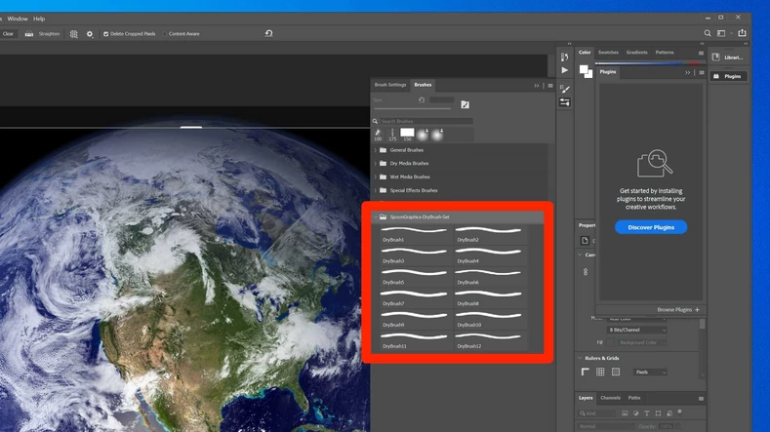This screenshot has width=770, height=432.
Task: Open the Brushes panel menu icon
Action: (550, 86)
